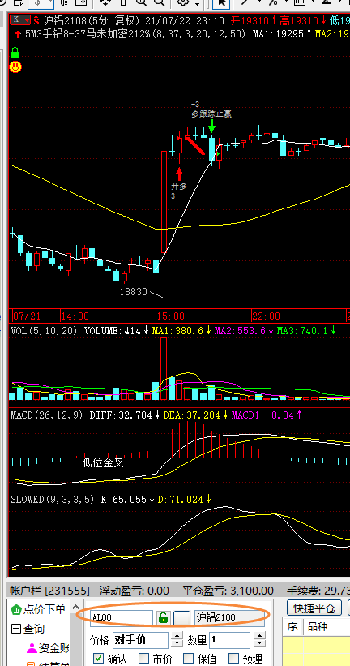Image resolution: width=350 pixels, height=666 pixels.
Task: Click the 数量 quantity field
Action: (x=229, y=640)
